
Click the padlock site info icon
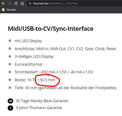coord(30,3)
